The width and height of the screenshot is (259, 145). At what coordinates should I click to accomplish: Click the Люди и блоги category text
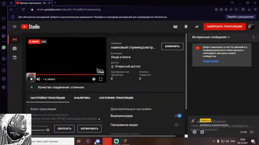121,57
